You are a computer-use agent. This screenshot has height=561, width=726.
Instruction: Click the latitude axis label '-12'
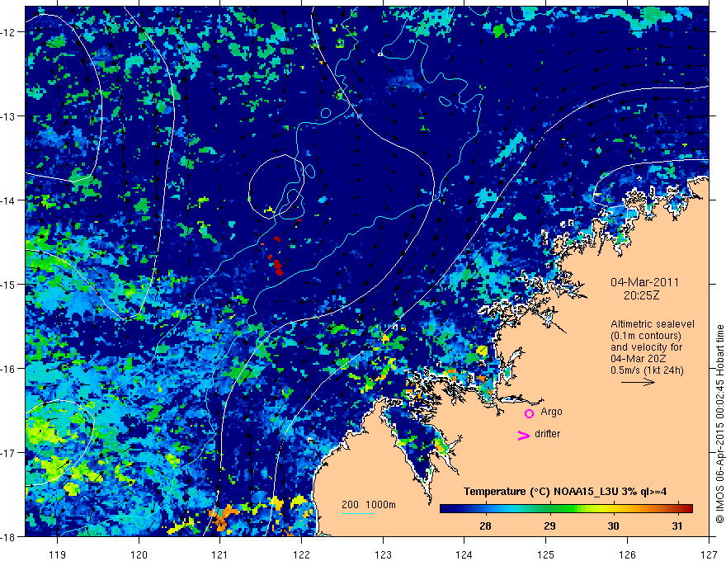point(9,32)
